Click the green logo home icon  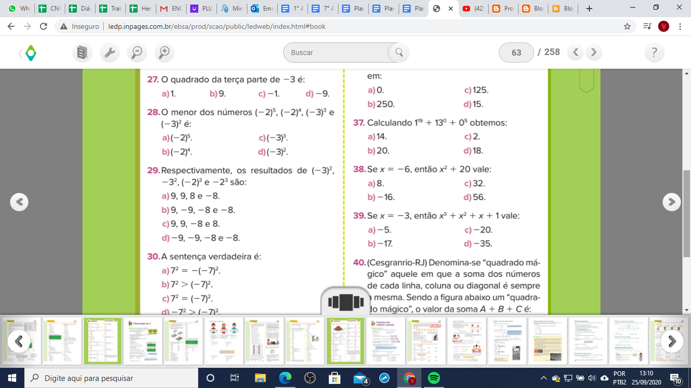click(x=31, y=53)
